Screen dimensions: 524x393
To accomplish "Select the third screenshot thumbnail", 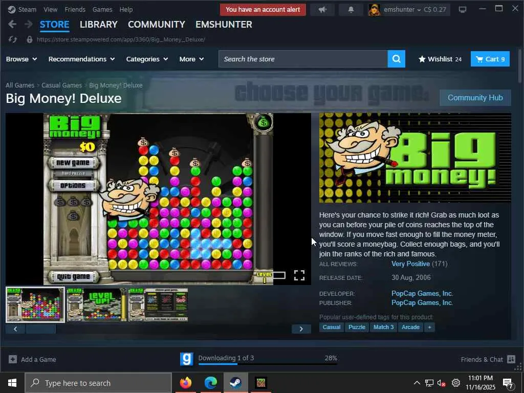I will pos(158,304).
